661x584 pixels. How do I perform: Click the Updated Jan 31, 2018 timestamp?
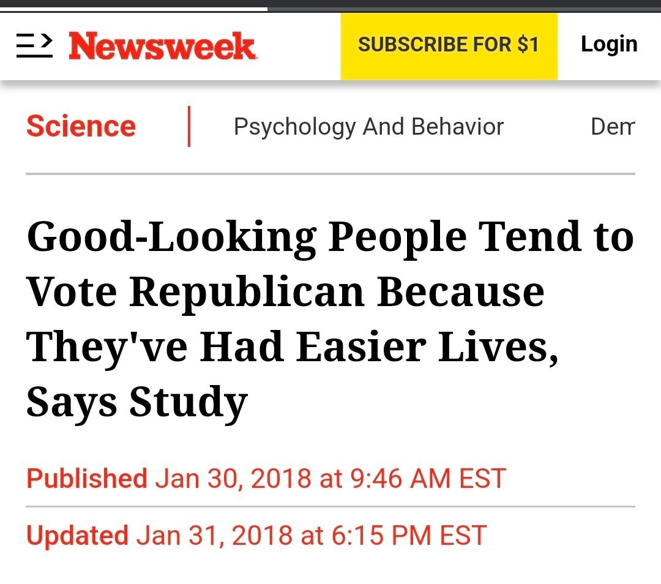[256, 535]
